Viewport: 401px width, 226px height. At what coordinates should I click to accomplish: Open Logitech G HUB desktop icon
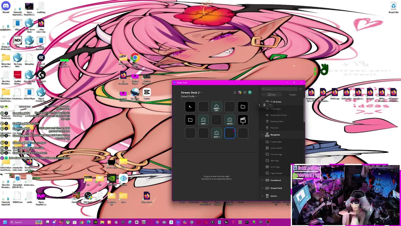(41, 77)
